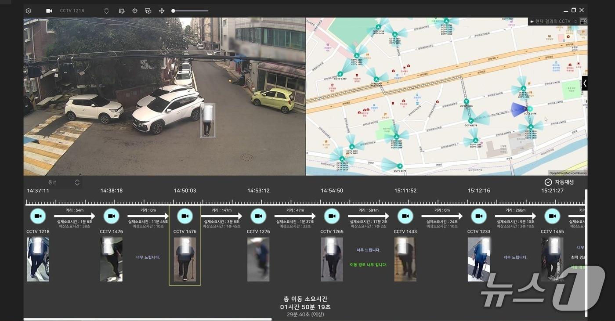Viewport: 615px width, 321px height.
Task: Select the CCTV 1265 marker on the map
Action: [466, 102]
